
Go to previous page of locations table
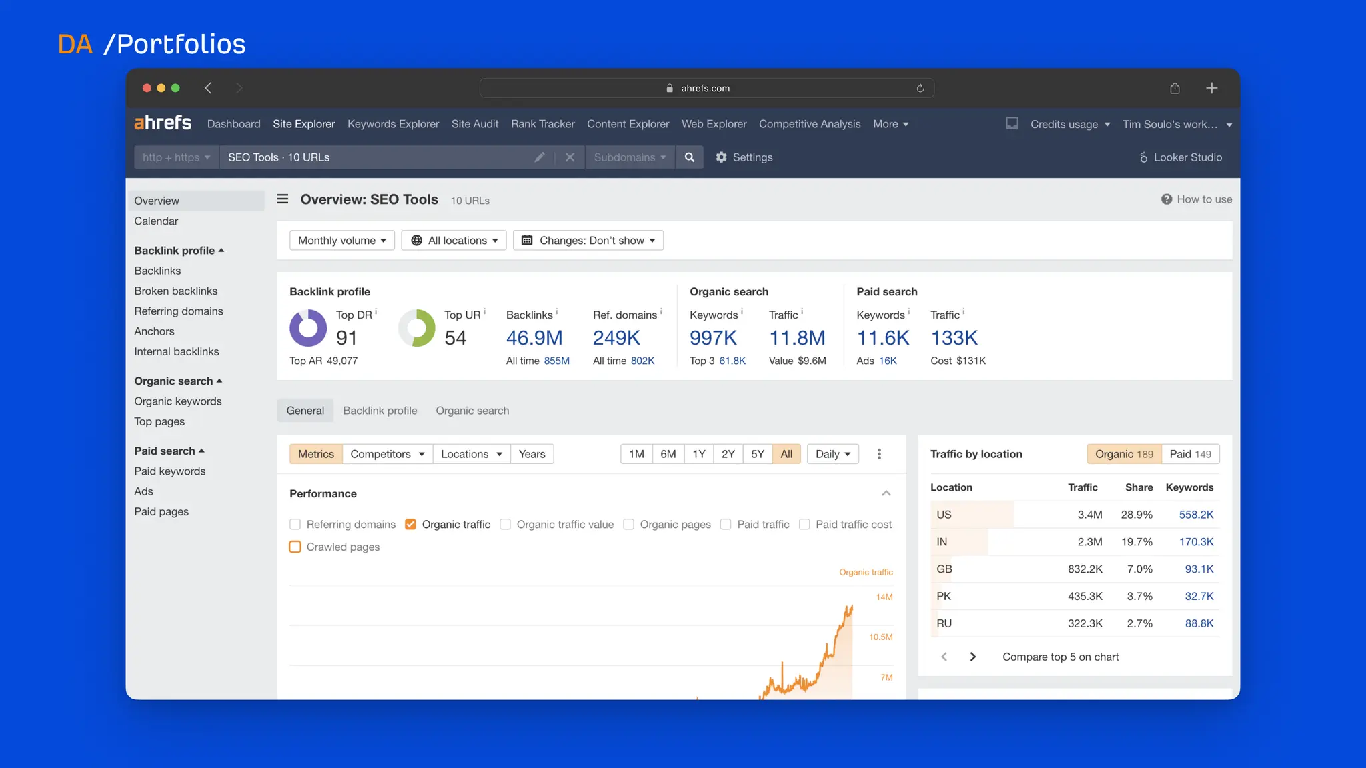click(x=944, y=657)
